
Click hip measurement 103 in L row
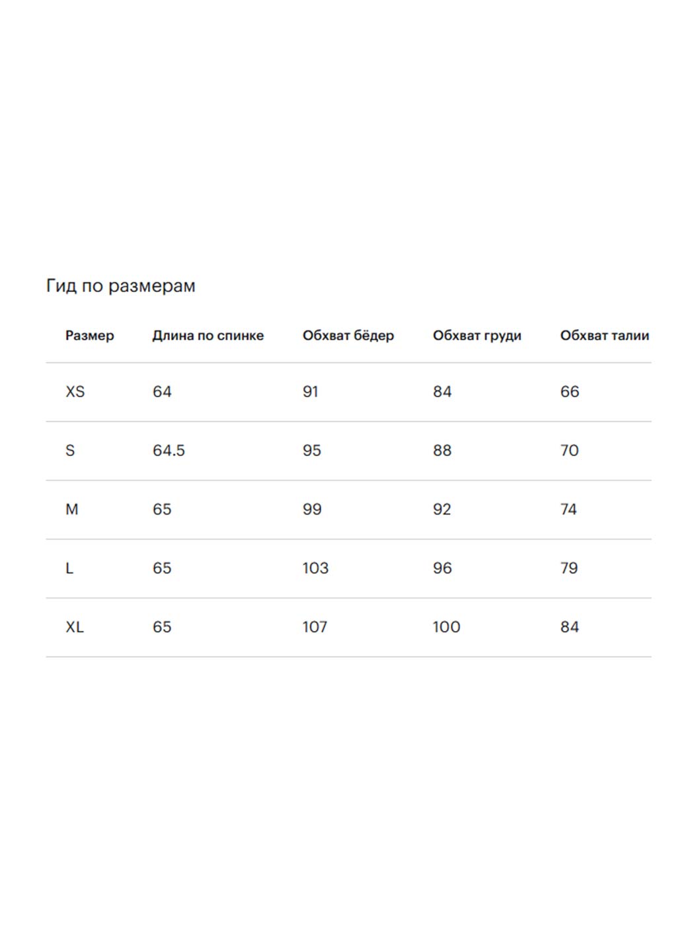315,568
